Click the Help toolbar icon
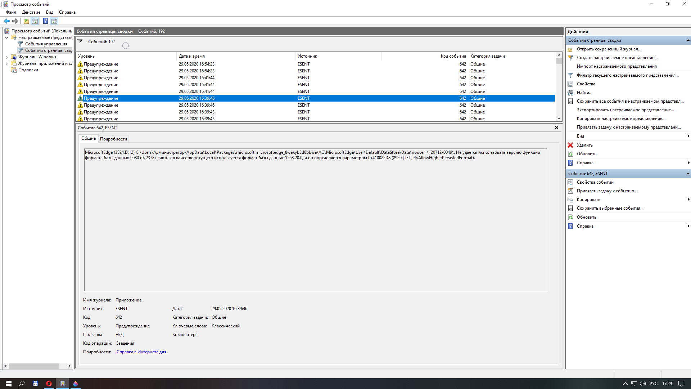Screen dimensions: 691x389 pyautogui.click(x=46, y=21)
